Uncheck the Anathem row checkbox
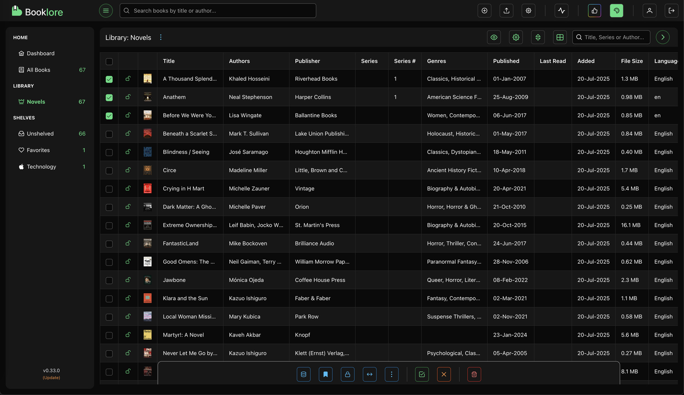The height and width of the screenshot is (395, 684). point(109,98)
